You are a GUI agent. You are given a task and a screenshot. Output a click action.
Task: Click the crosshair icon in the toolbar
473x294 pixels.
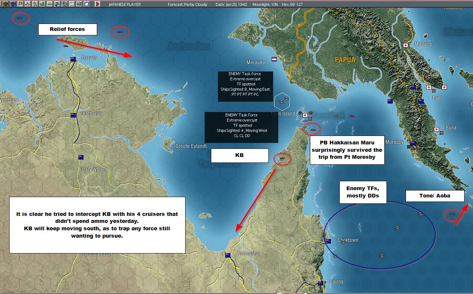(x=64, y=4)
